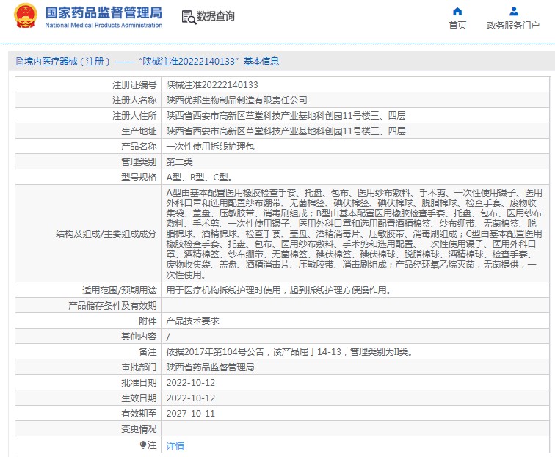Screen dimensions: 555x457
Task: Click the 政务服务门户 user icon
Action: [x=514, y=11]
